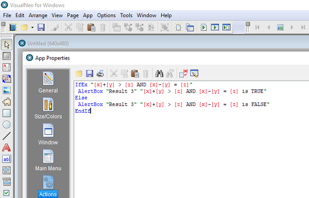This screenshot has height=198, width=309.
Task: Click the Cut scissors icon in main toolbar
Action: [x=68, y=27]
